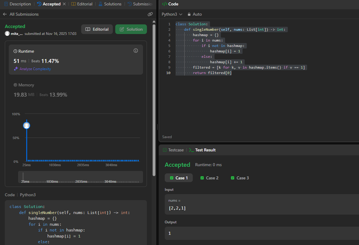Toggle the Auto lock setting
This screenshot has height=245, width=359.
tap(195, 14)
